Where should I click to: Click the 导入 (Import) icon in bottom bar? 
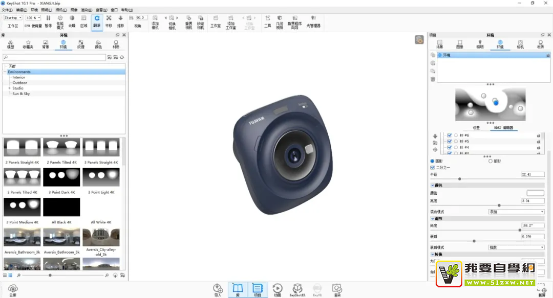(x=218, y=289)
